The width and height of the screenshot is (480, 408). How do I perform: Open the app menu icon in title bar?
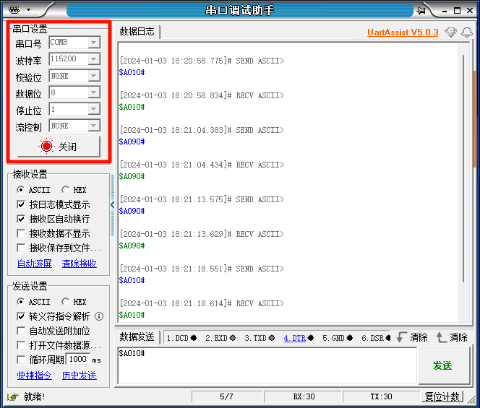click(14, 10)
